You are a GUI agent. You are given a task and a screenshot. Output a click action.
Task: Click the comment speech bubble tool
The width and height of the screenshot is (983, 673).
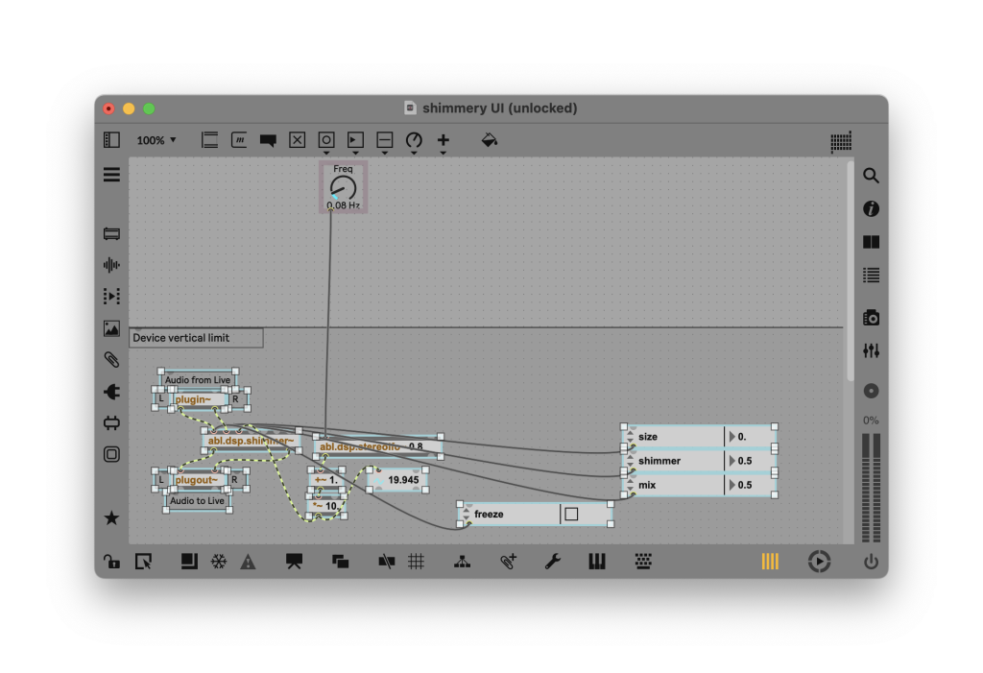(268, 140)
